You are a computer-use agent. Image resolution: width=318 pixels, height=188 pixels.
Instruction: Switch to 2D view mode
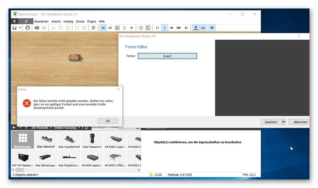coord(110,28)
